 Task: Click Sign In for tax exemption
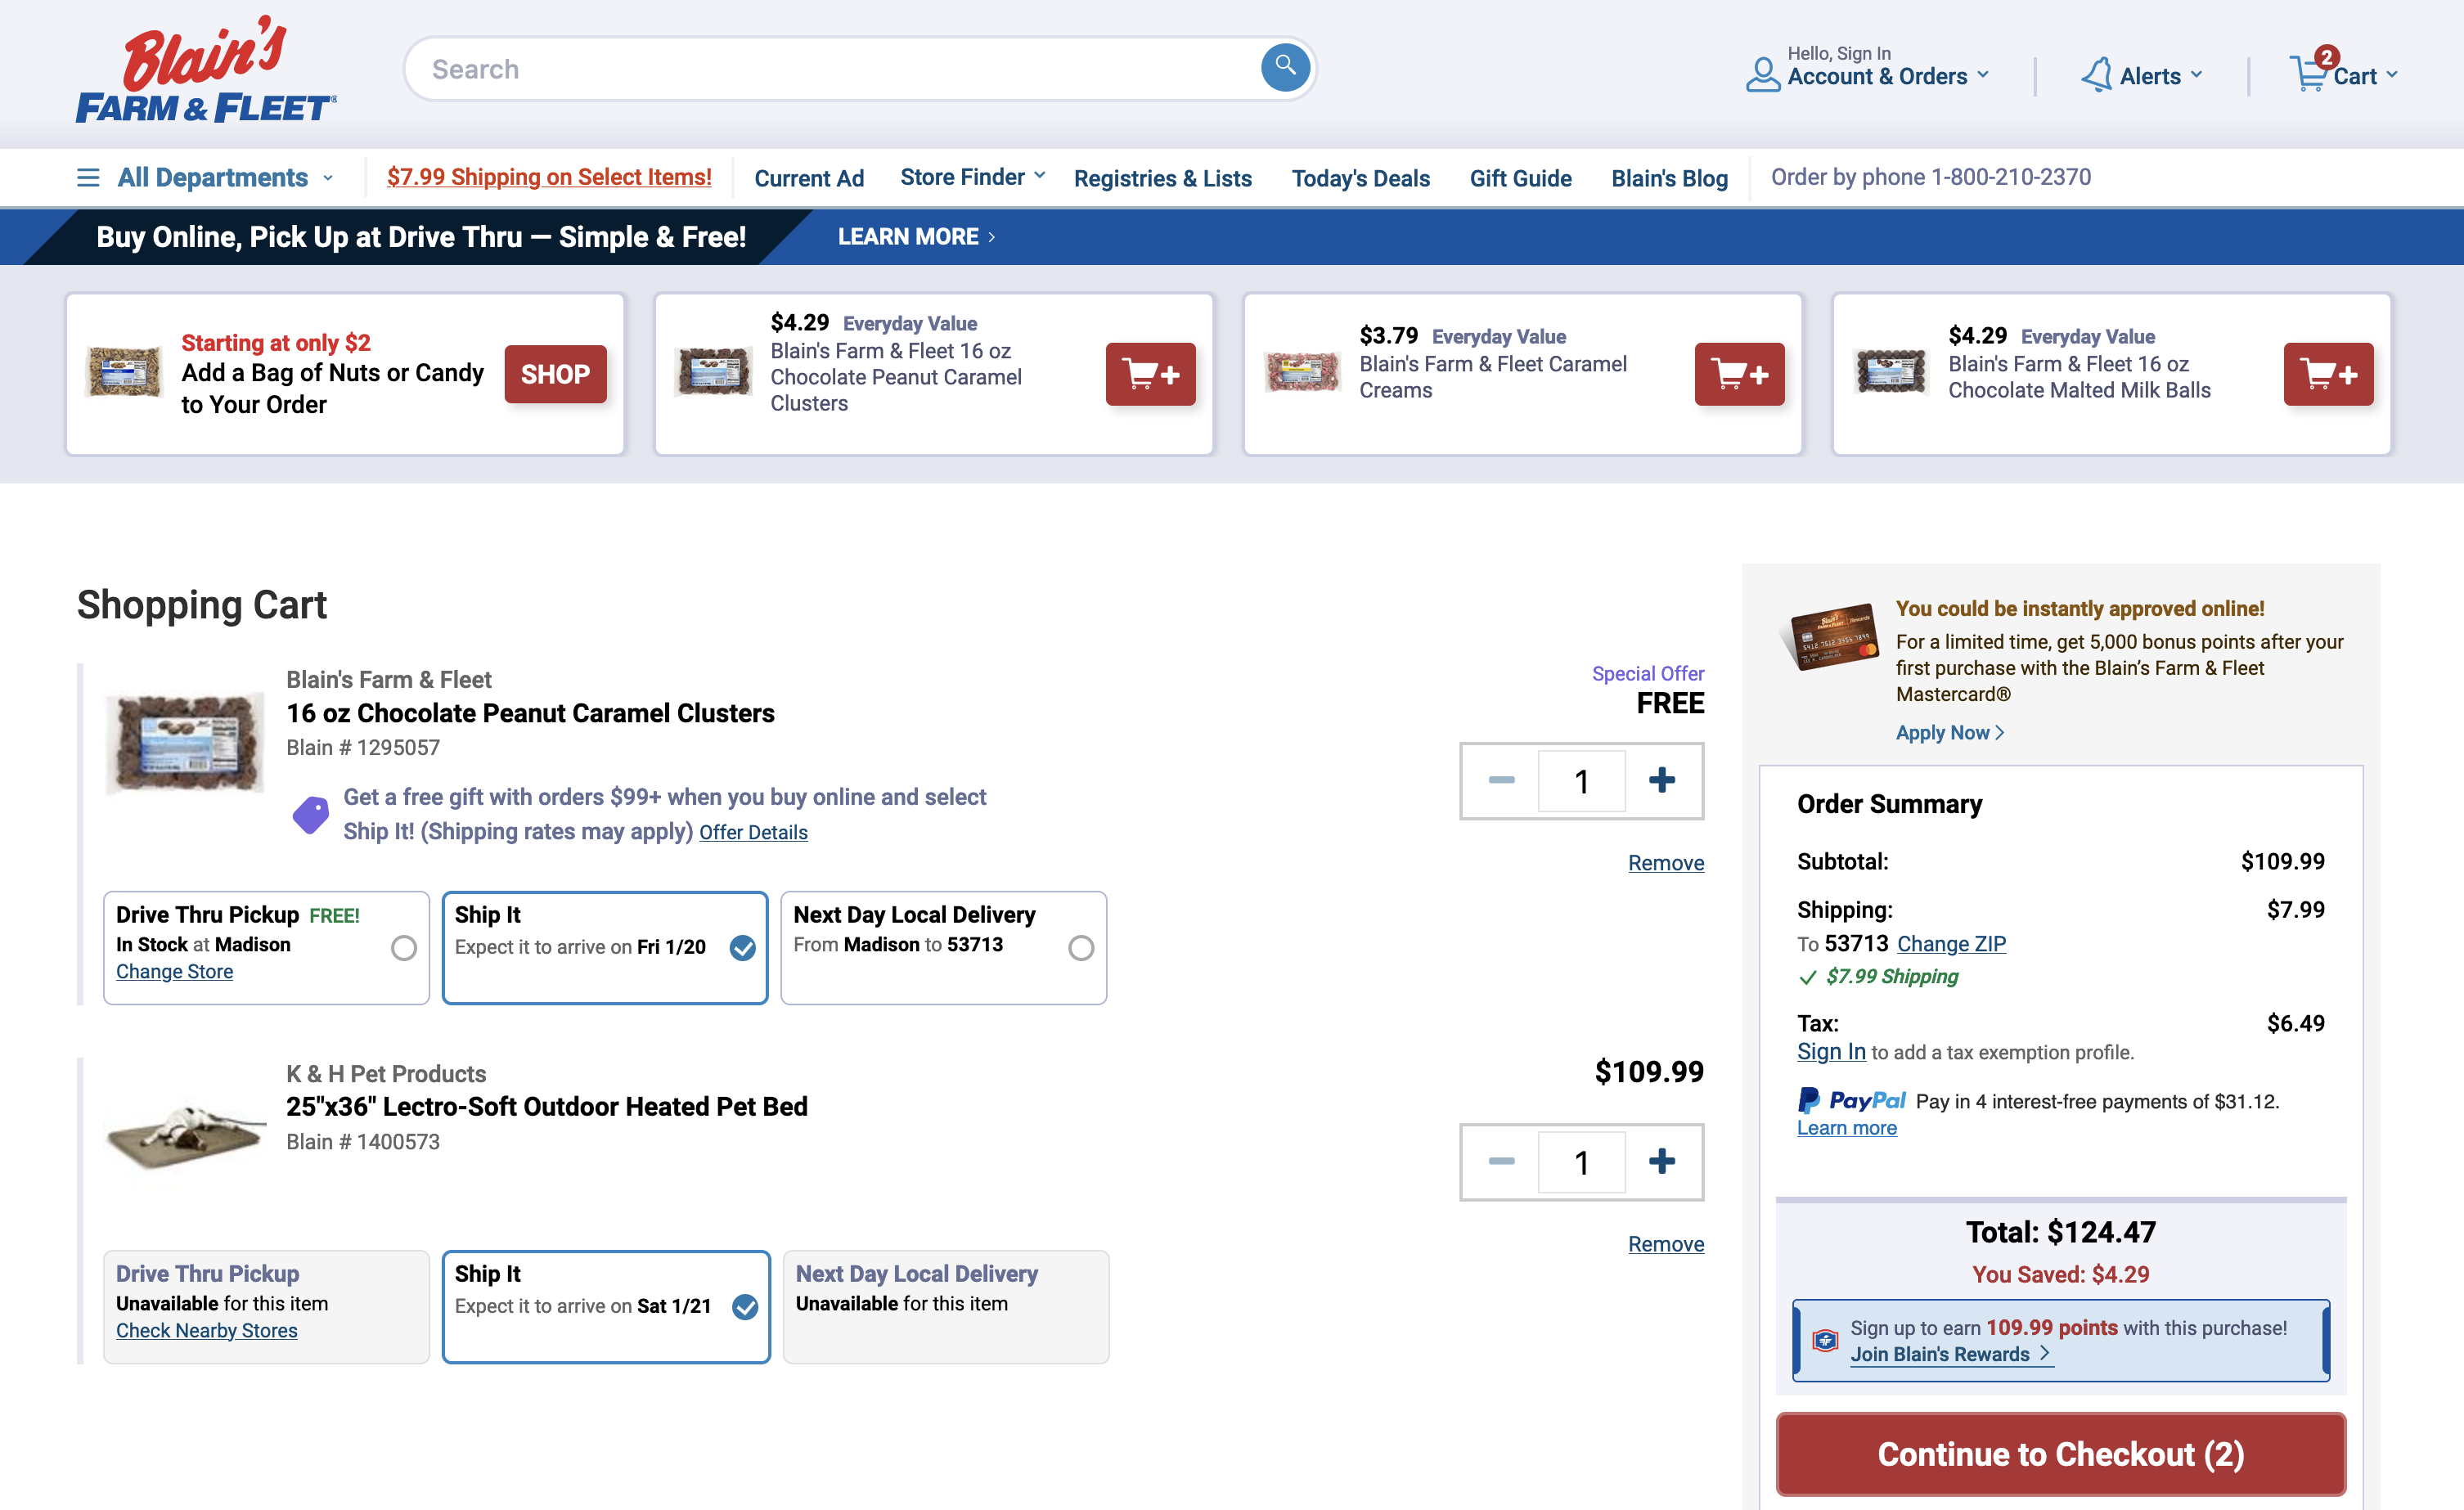click(1831, 1052)
